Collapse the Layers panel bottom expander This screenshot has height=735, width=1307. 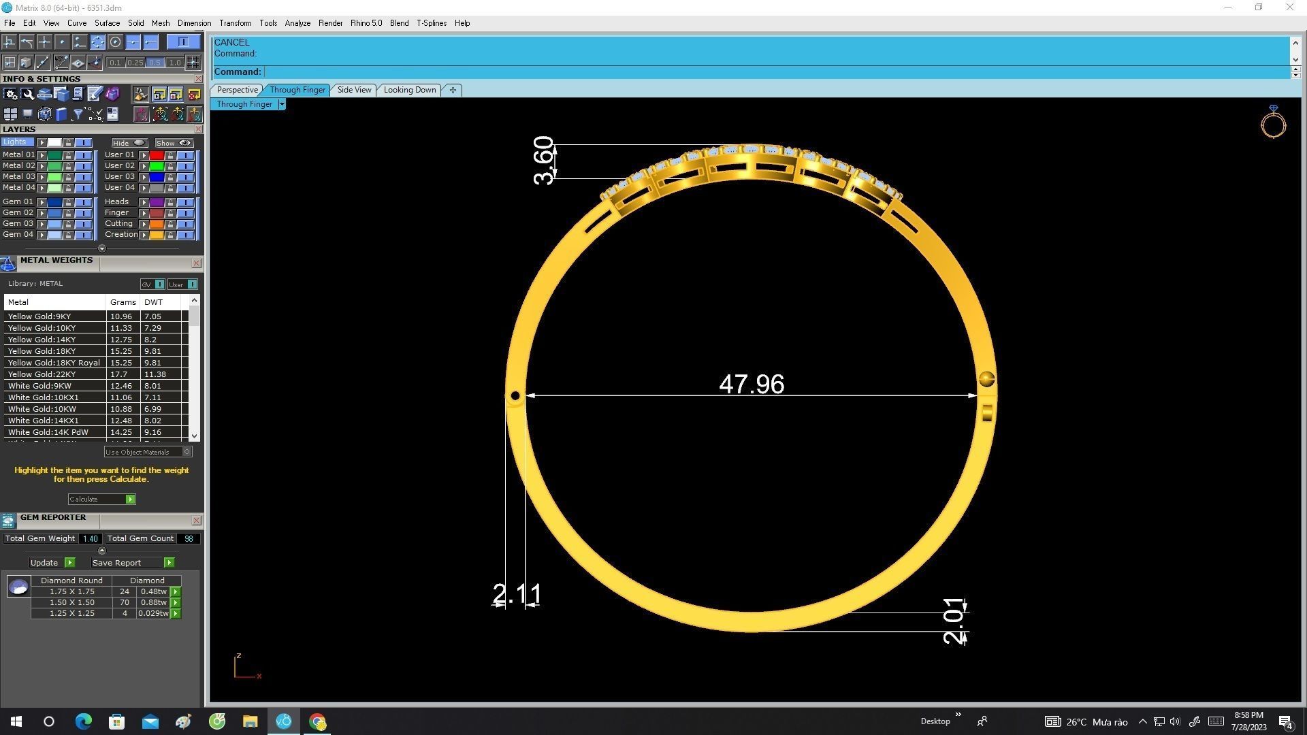pos(102,248)
